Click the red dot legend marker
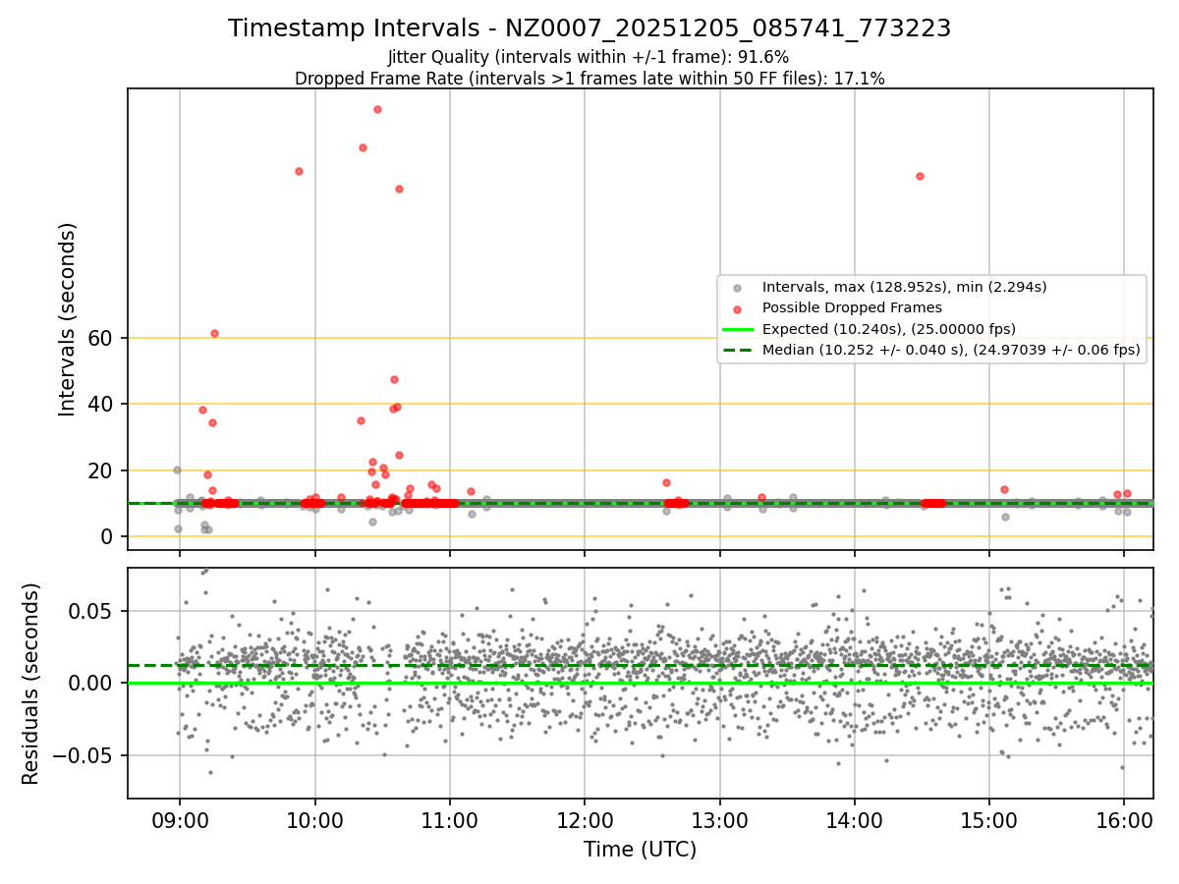The width and height of the screenshot is (1179, 884). [737, 307]
